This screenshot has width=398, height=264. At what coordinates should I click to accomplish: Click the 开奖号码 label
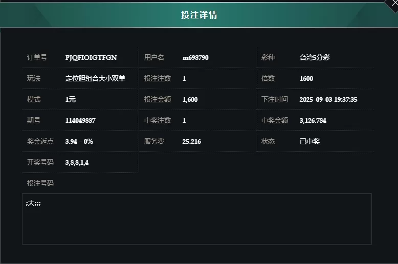pos(40,162)
